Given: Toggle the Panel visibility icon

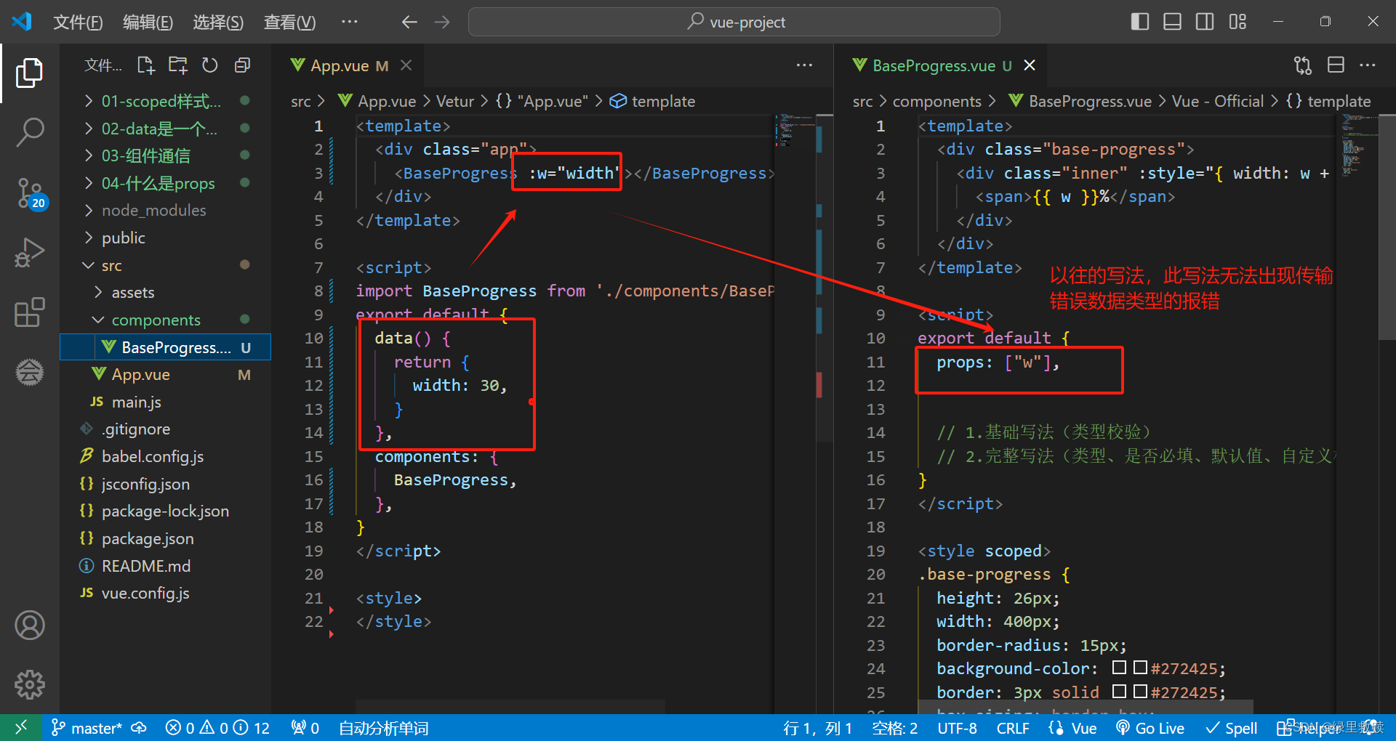Looking at the screenshot, I should (1171, 22).
